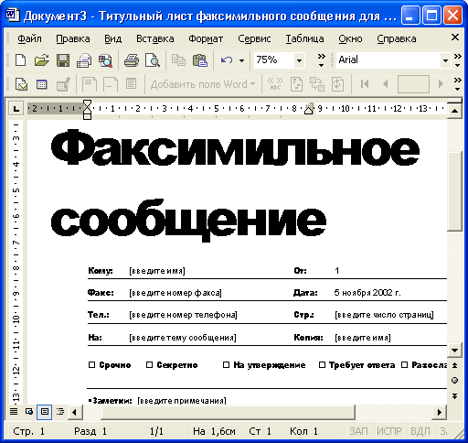Open print preview magnifier icon
468x443 pixels.
(153, 60)
